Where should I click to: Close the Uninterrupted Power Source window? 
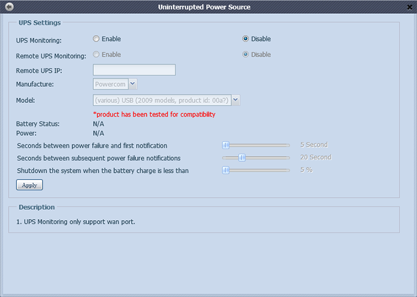pyautogui.click(x=408, y=7)
